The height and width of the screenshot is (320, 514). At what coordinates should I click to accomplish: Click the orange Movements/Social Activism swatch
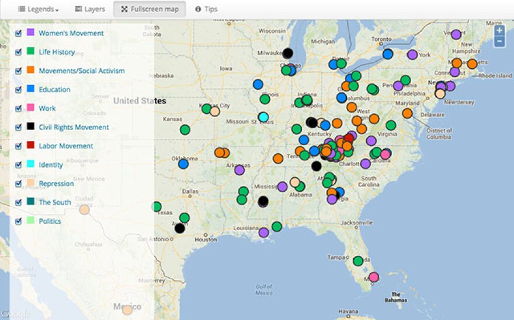click(30, 70)
